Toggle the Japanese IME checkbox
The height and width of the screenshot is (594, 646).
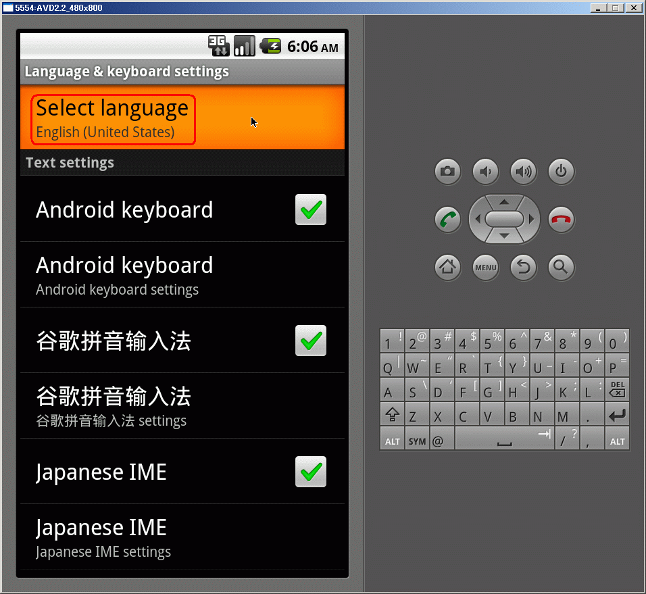pos(311,472)
